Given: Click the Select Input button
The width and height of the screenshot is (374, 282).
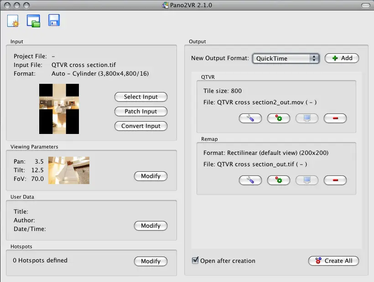Looking at the screenshot, I should point(141,97).
